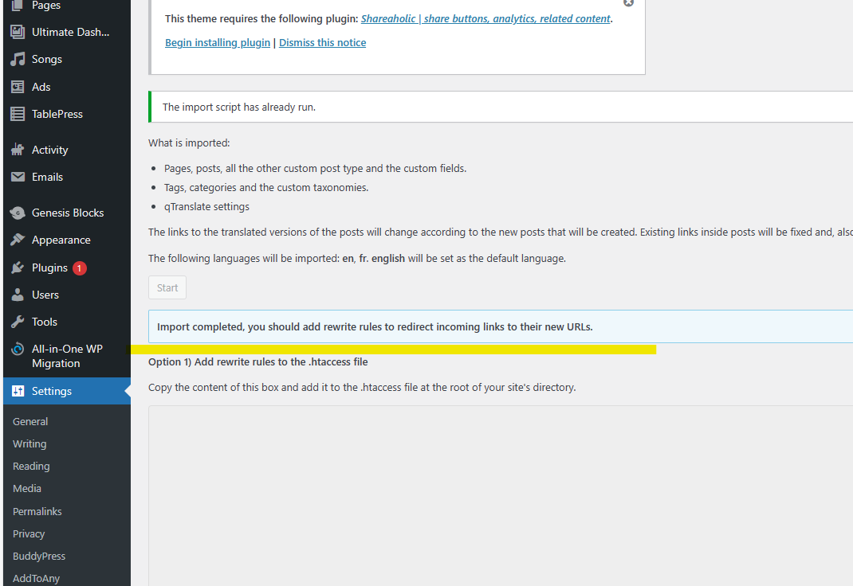Click 'The import script has already run.' notice
The width and height of the screenshot is (853, 586).
pyautogui.click(x=239, y=107)
